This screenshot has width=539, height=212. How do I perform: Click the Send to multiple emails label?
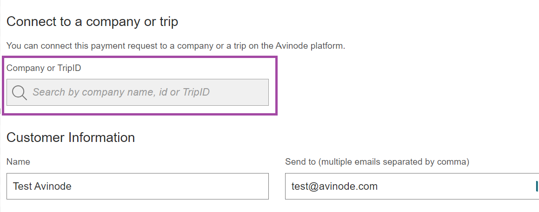pyautogui.click(x=377, y=161)
